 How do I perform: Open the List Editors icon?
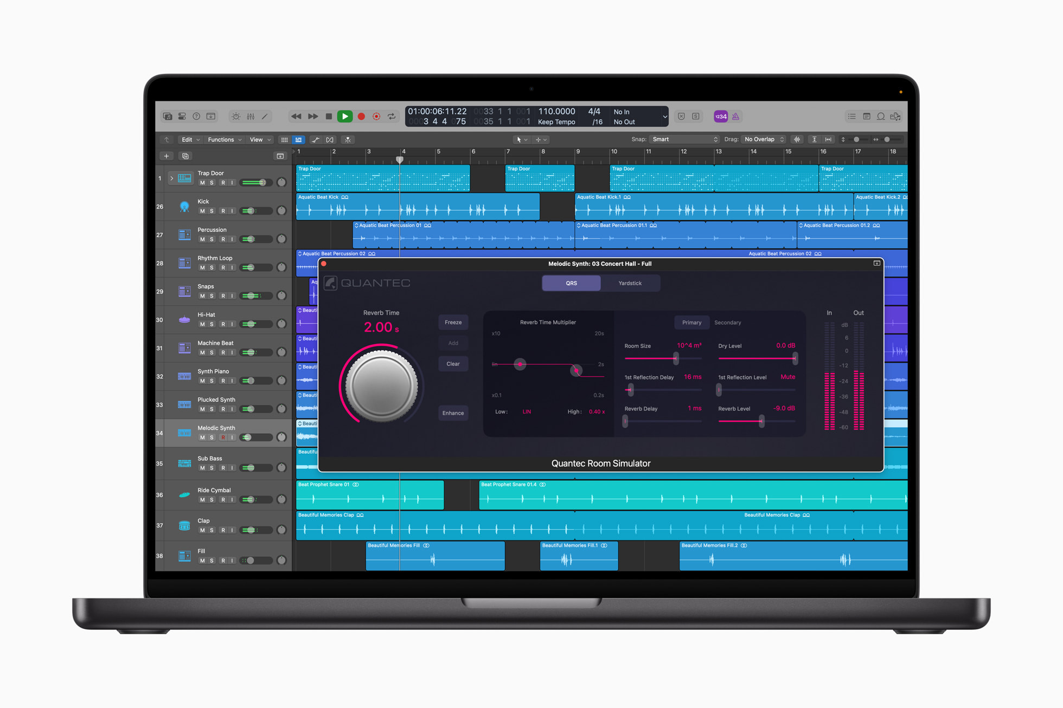click(x=851, y=116)
